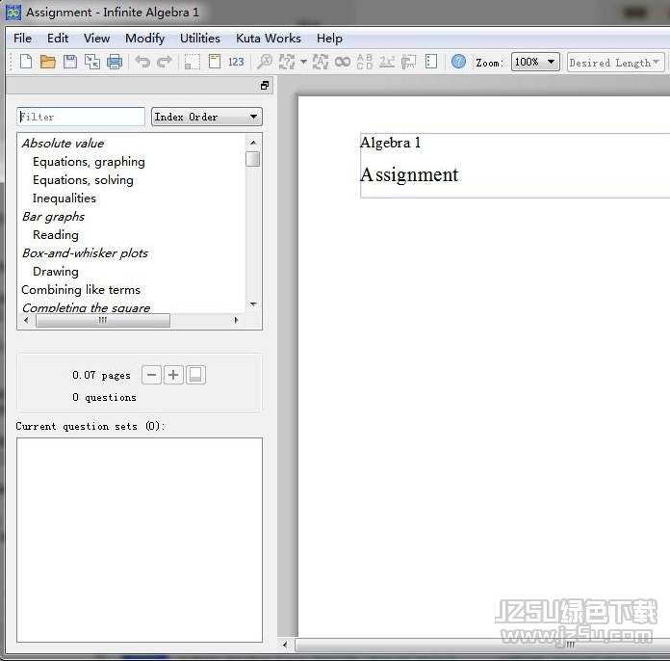Click the presenter with board icon
670x661 pixels.
pyautogui.click(x=408, y=62)
